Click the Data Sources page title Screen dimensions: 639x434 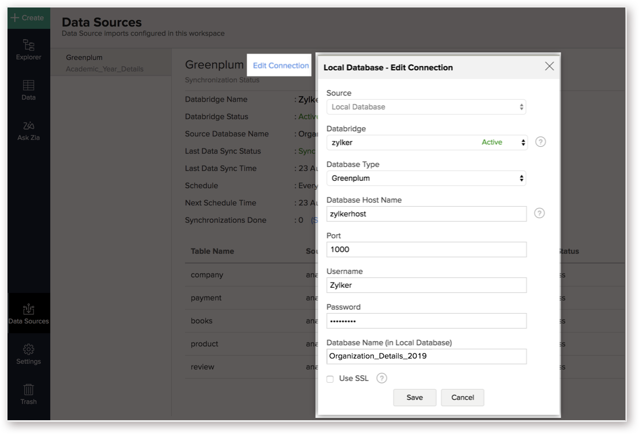[x=102, y=22]
